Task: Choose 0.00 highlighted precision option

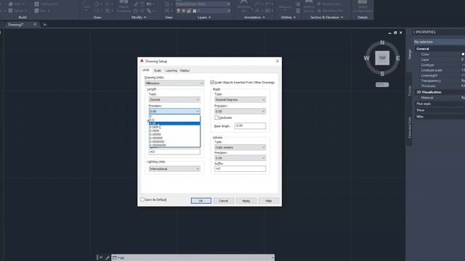Action: click(x=174, y=123)
